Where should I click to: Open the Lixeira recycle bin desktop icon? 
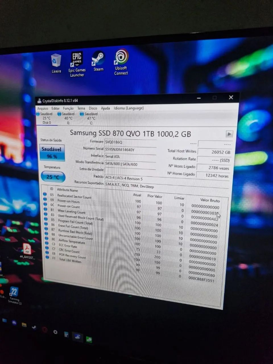tap(56, 63)
